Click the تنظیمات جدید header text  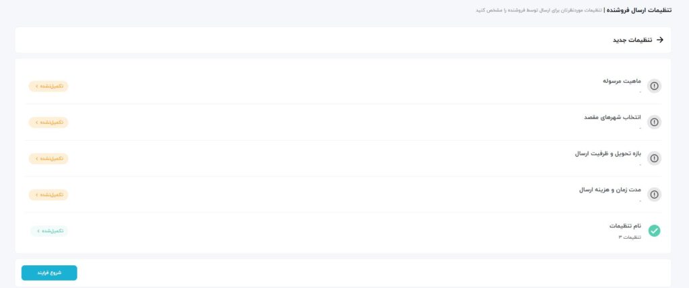point(632,40)
